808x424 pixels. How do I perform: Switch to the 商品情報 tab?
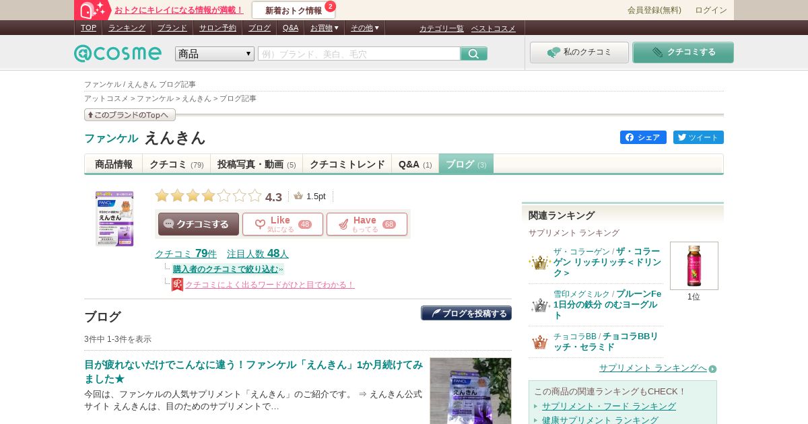click(114, 164)
